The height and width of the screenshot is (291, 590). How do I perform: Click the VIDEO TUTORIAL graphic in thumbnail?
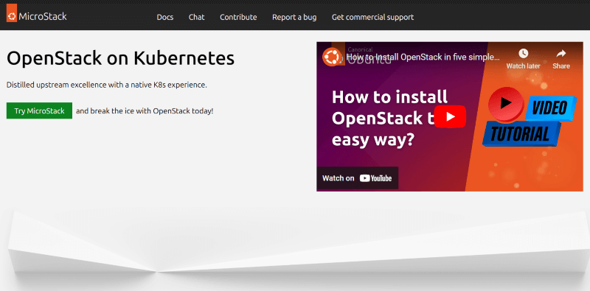pos(530,117)
